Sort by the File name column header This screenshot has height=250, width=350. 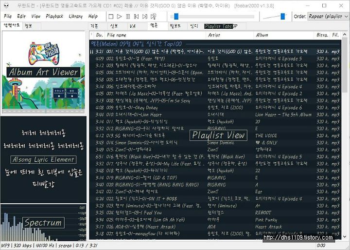(156, 35)
